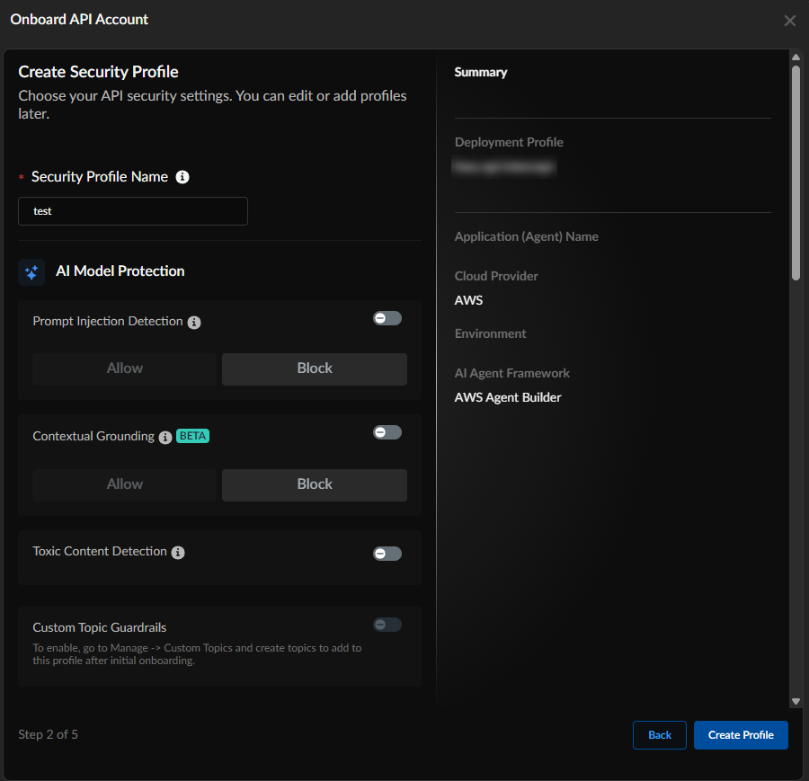The height and width of the screenshot is (781, 809).
Task: Click the BETA badge beside Contextual Grounding
Action: 192,436
